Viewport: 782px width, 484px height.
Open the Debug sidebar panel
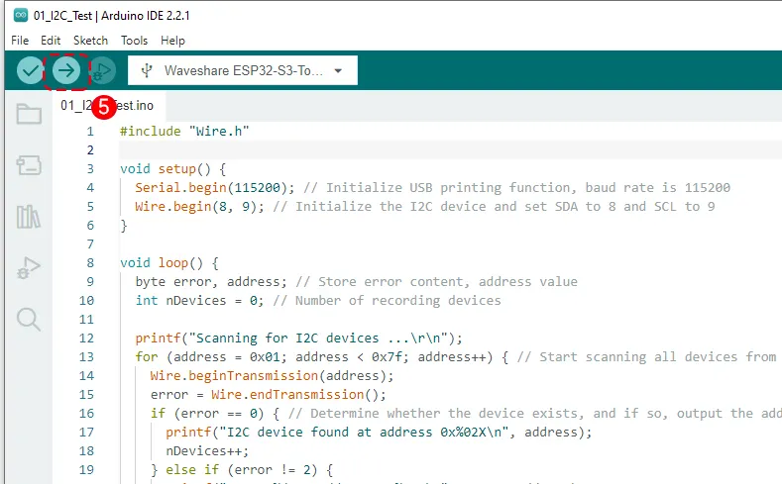pyautogui.click(x=29, y=267)
